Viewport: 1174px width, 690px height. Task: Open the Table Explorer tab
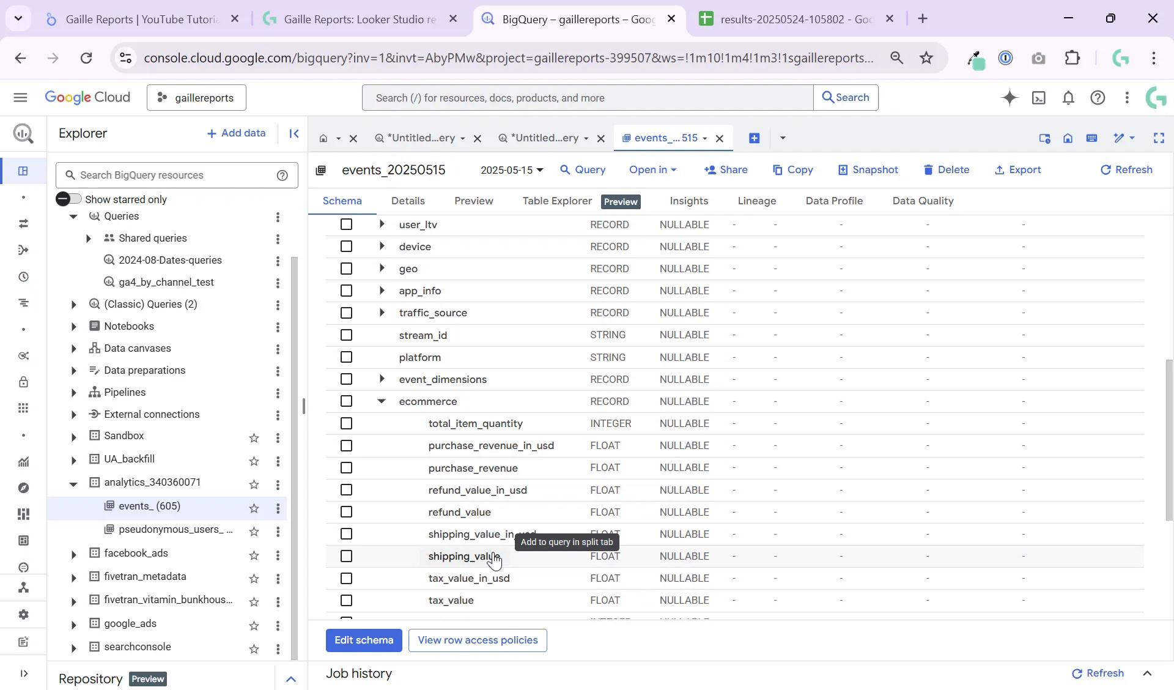tap(556, 201)
